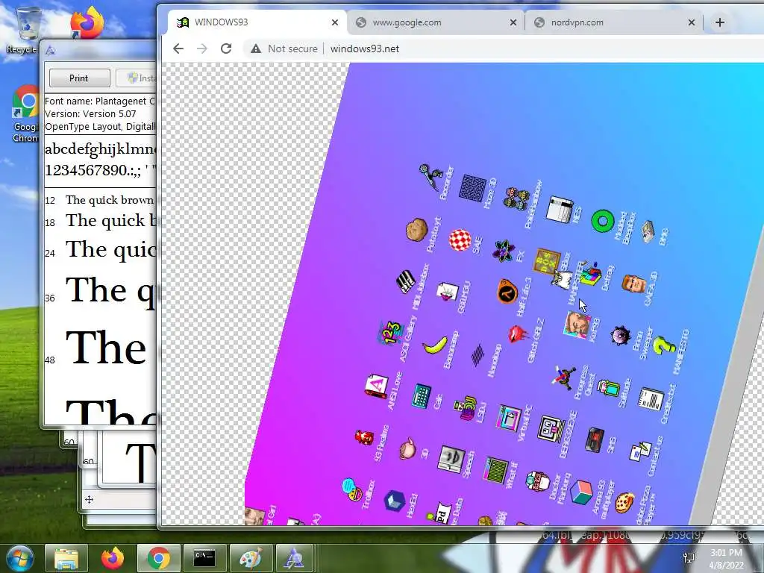Click the Not secure site warning
Image resolution: width=764 pixels, height=573 pixels.
[x=284, y=48]
